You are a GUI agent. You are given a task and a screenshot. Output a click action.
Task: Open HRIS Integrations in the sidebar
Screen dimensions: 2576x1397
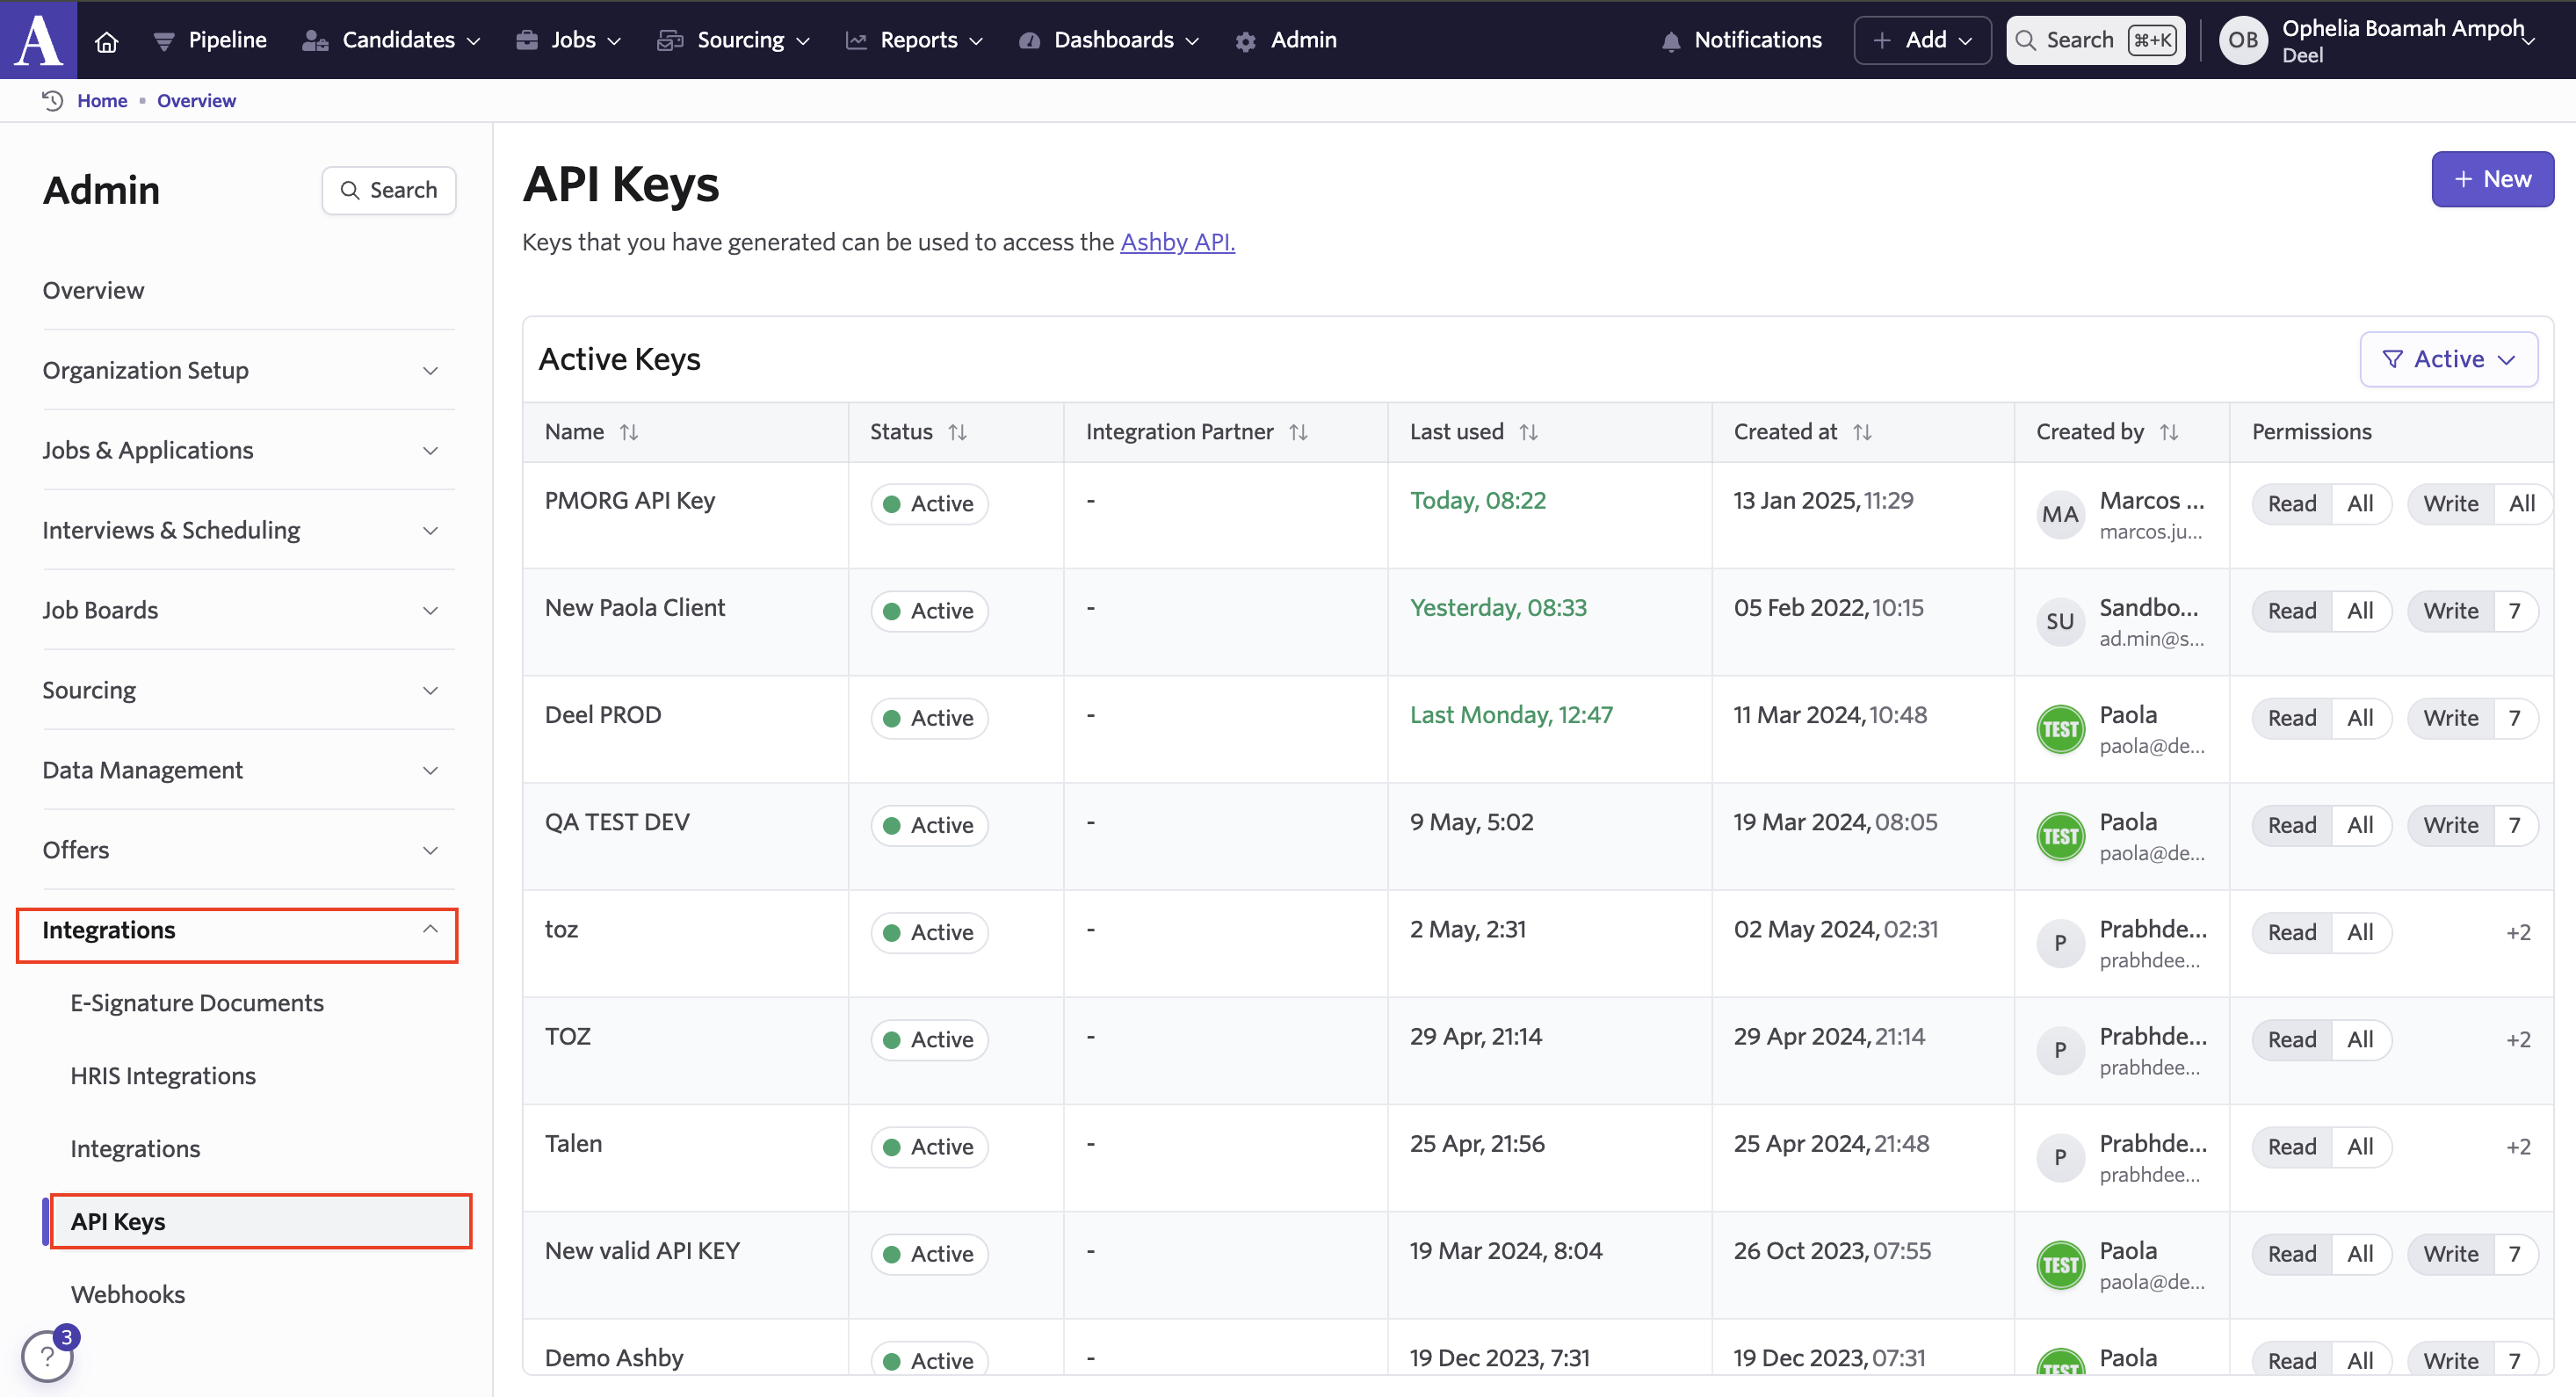pos(163,1076)
